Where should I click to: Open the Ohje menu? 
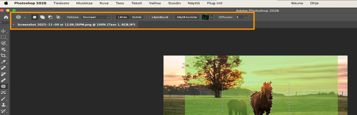click(314, 3)
